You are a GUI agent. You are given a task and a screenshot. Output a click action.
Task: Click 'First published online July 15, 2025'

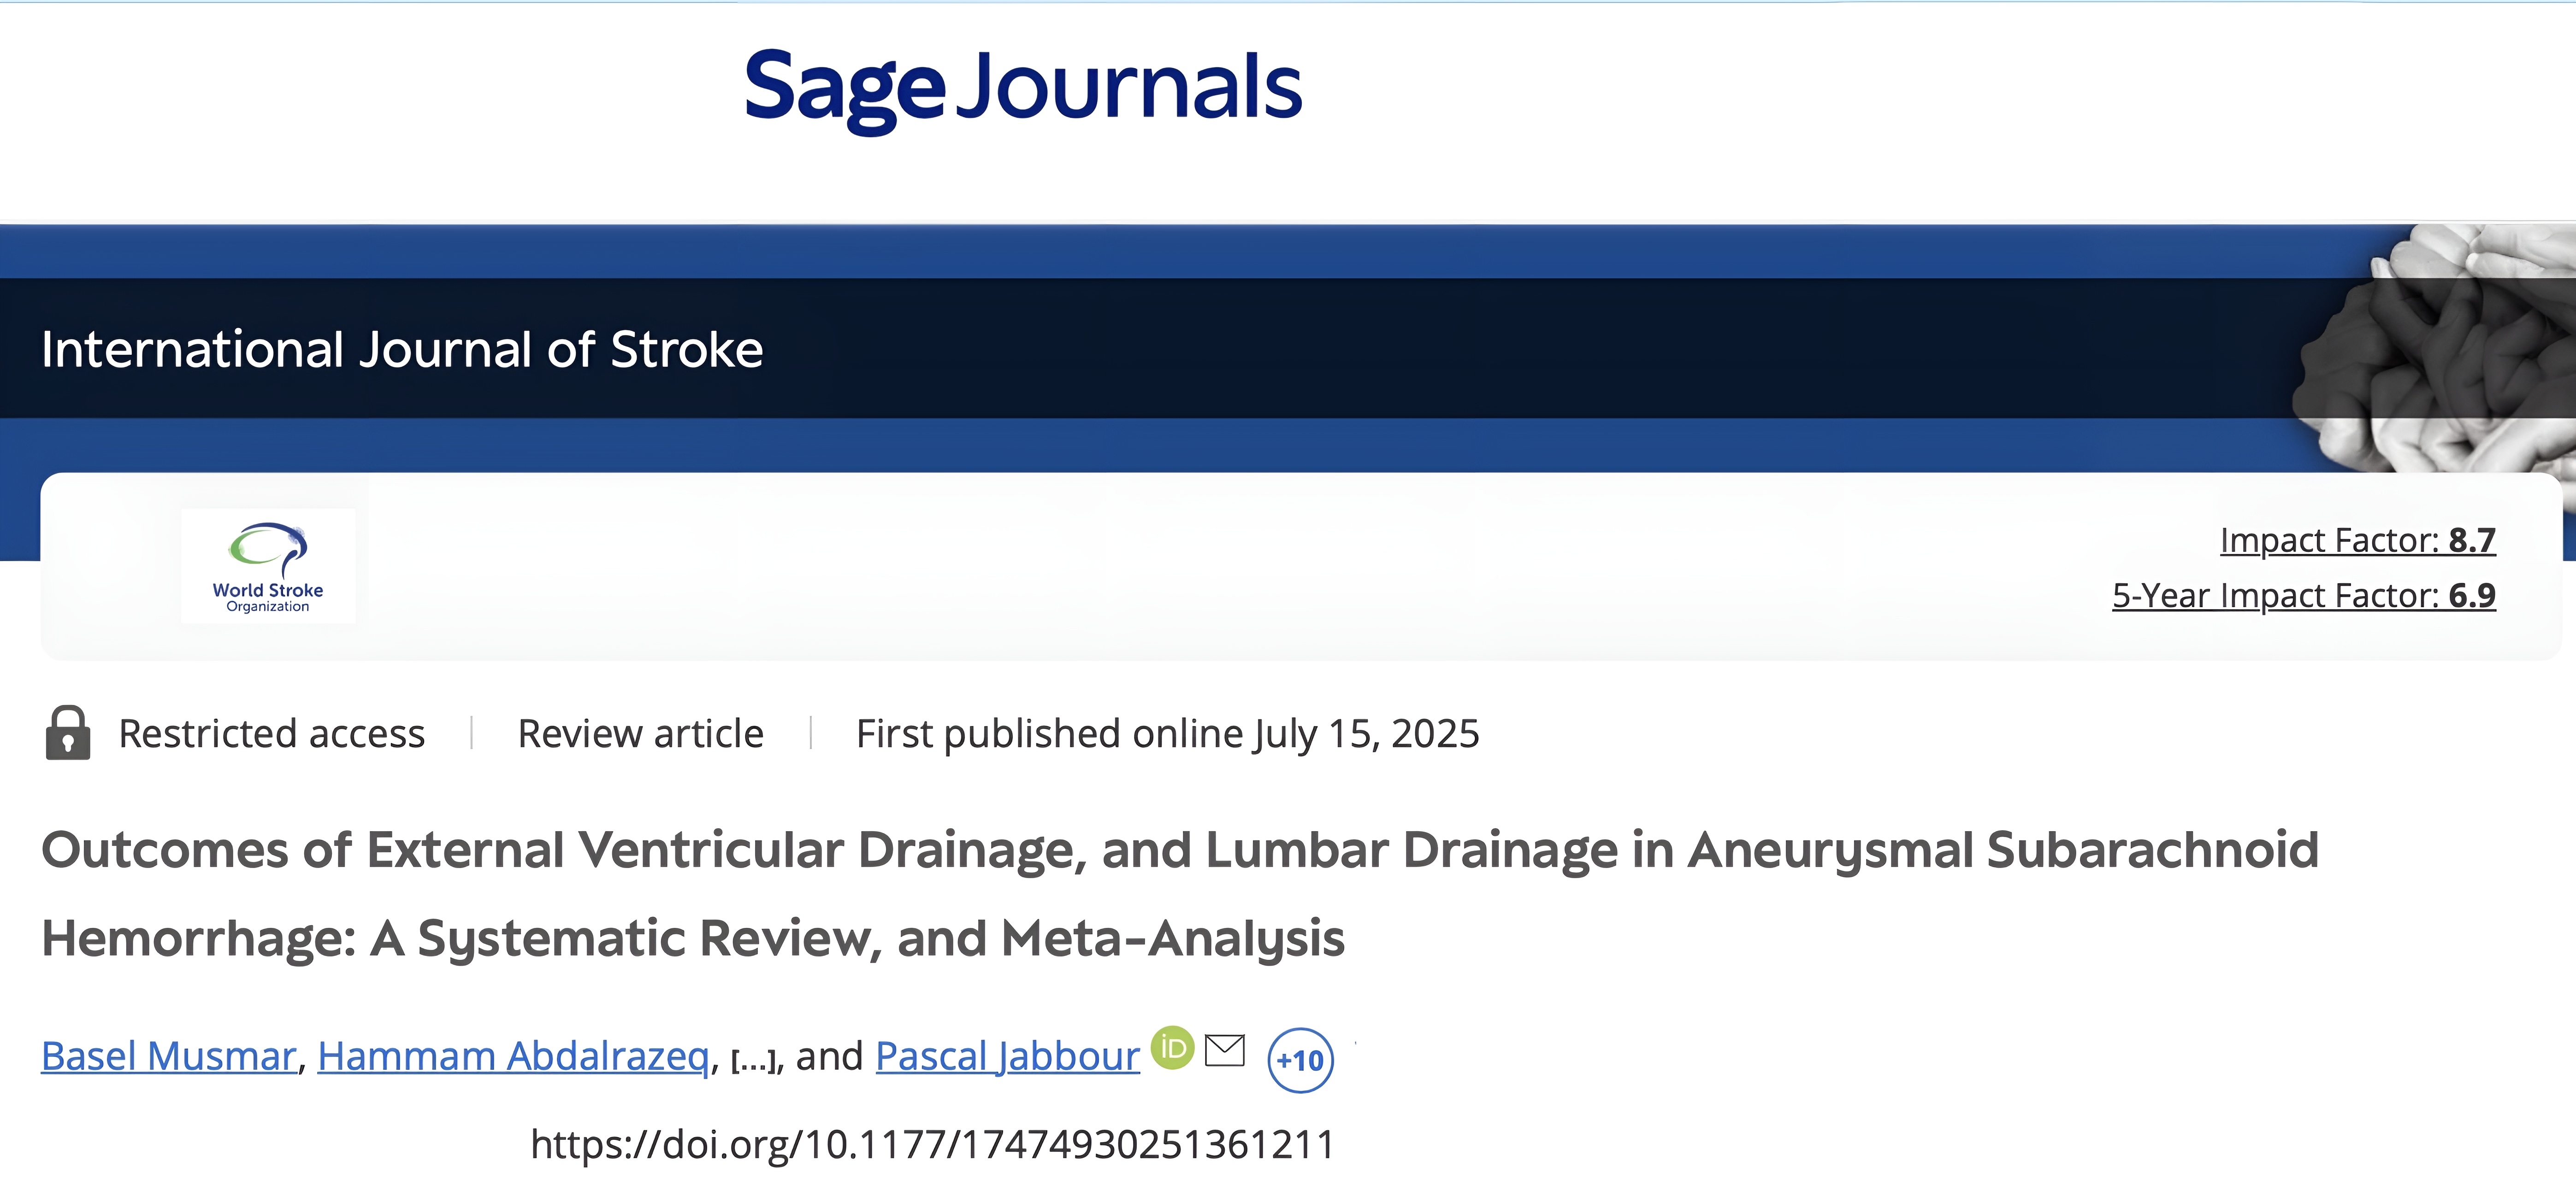1167,733
